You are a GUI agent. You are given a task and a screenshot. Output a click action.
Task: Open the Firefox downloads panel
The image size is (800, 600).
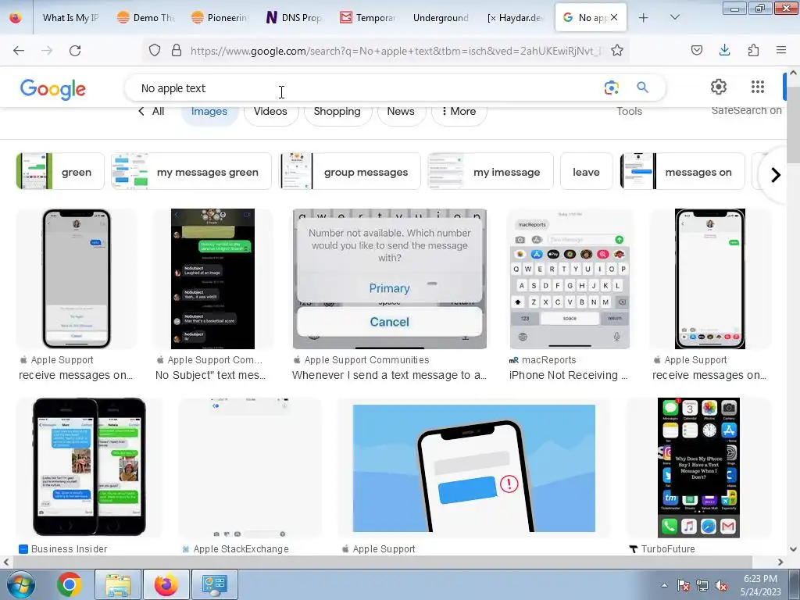[x=724, y=50]
